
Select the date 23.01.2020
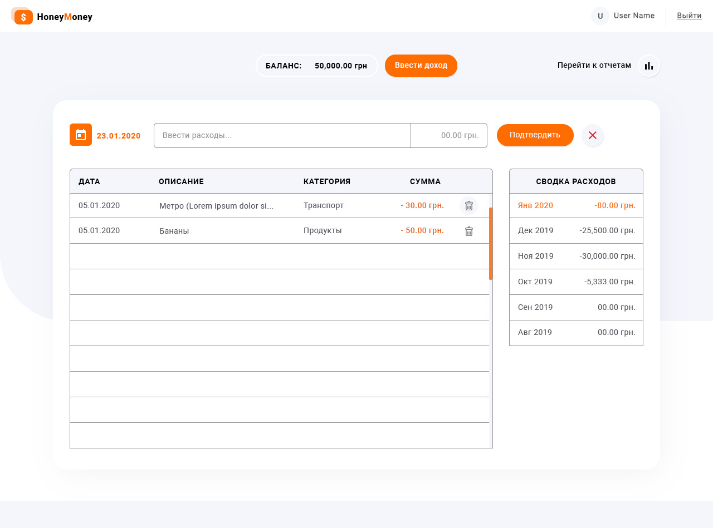[118, 135]
